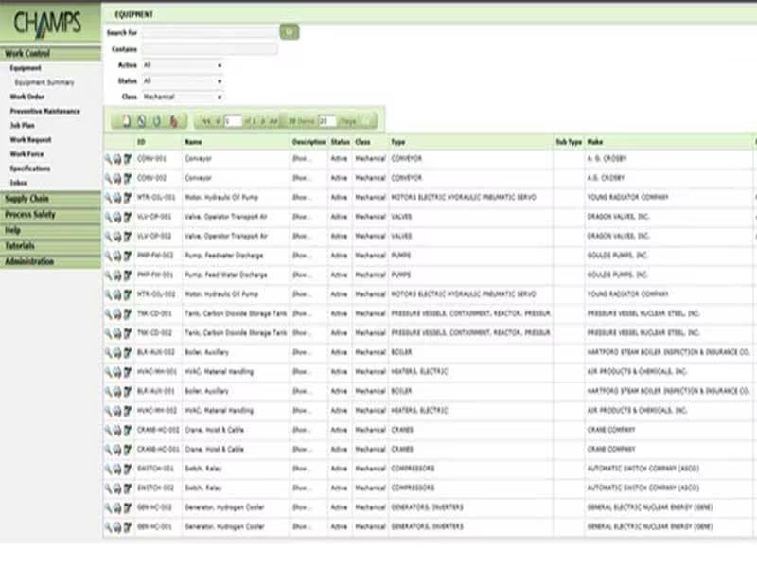Click magnifier icon in CRANE-HC-002 row
Screen dimensions: 757x568
[108, 430]
